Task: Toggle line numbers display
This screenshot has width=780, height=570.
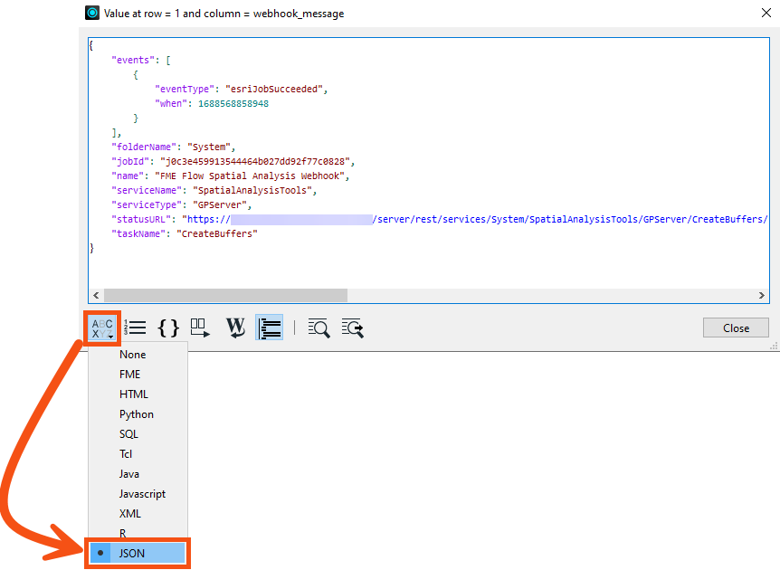Action: (x=136, y=328)
